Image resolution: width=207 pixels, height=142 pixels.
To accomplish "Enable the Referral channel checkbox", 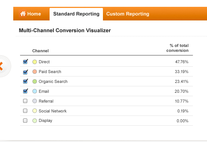I will point(25,101).
